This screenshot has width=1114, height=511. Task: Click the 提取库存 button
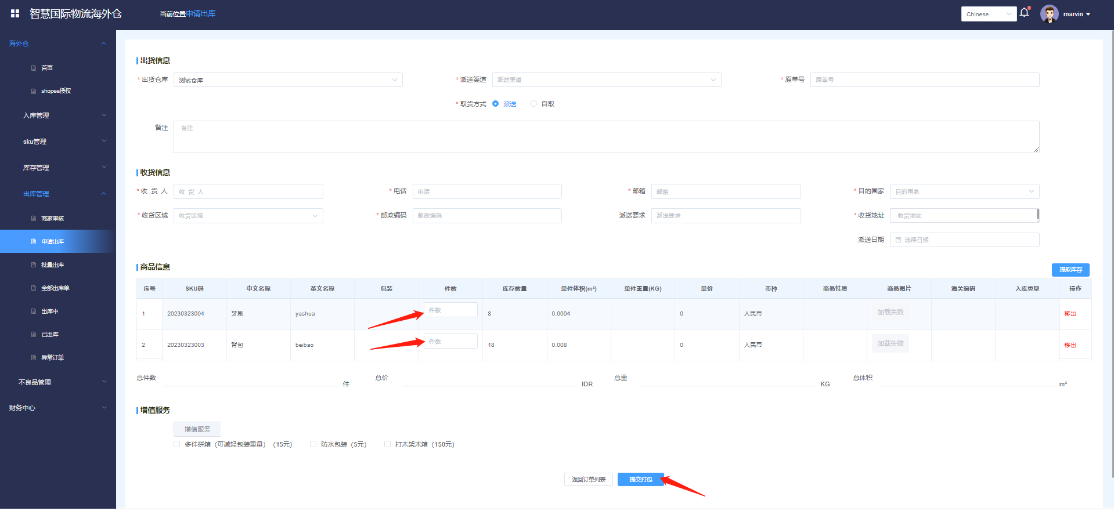[1070, 270]
